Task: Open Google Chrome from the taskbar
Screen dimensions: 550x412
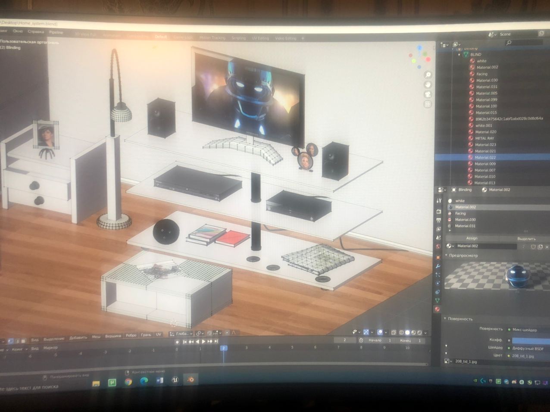Action: pyautogui.click(x=128, y=382)
